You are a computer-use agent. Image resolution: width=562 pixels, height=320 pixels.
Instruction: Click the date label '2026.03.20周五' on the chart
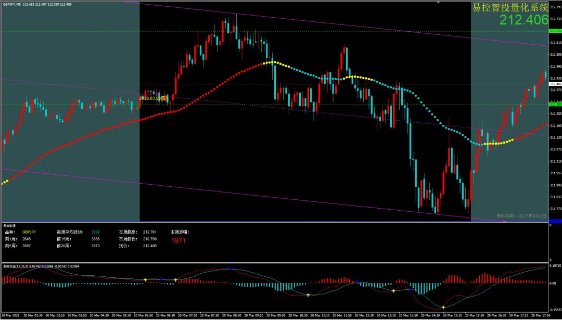[x=154, y=98]
